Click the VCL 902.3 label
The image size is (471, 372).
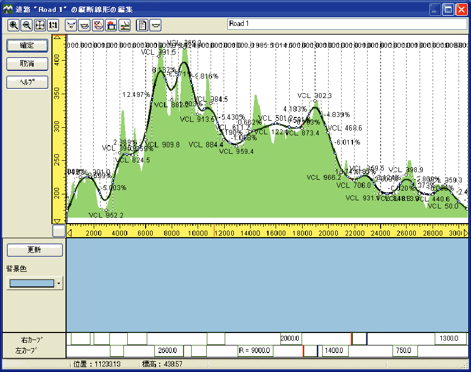pos(315,96)
